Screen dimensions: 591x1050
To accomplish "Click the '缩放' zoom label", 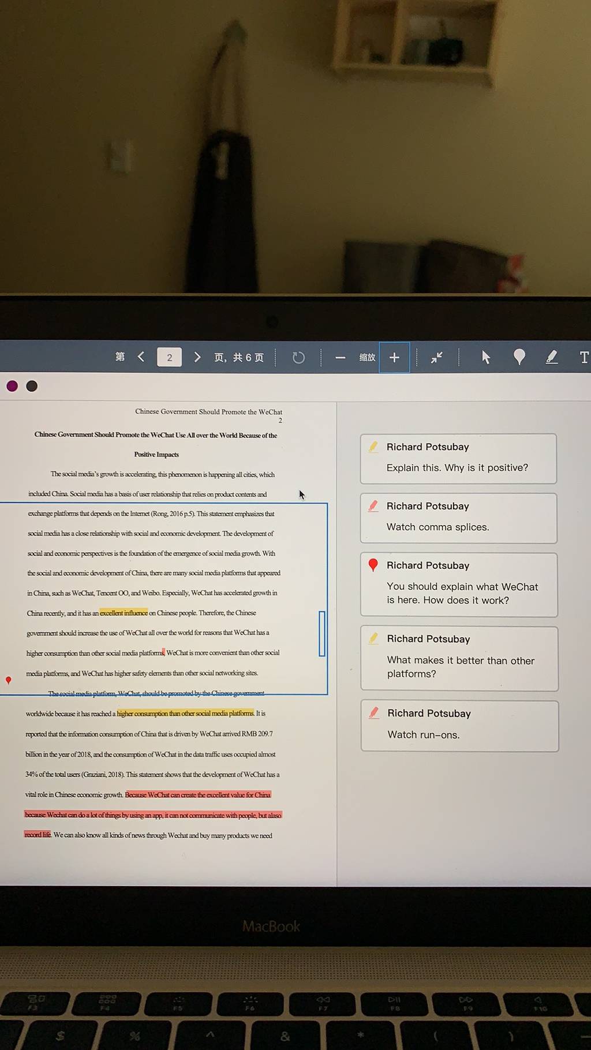I will 367,358.
